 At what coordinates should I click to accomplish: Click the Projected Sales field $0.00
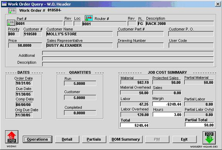[x=167, y=82]
